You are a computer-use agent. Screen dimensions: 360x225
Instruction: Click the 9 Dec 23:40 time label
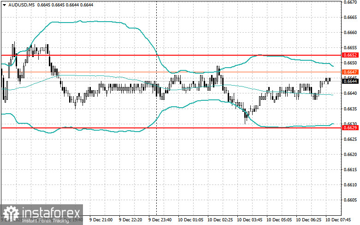[160, 220]
